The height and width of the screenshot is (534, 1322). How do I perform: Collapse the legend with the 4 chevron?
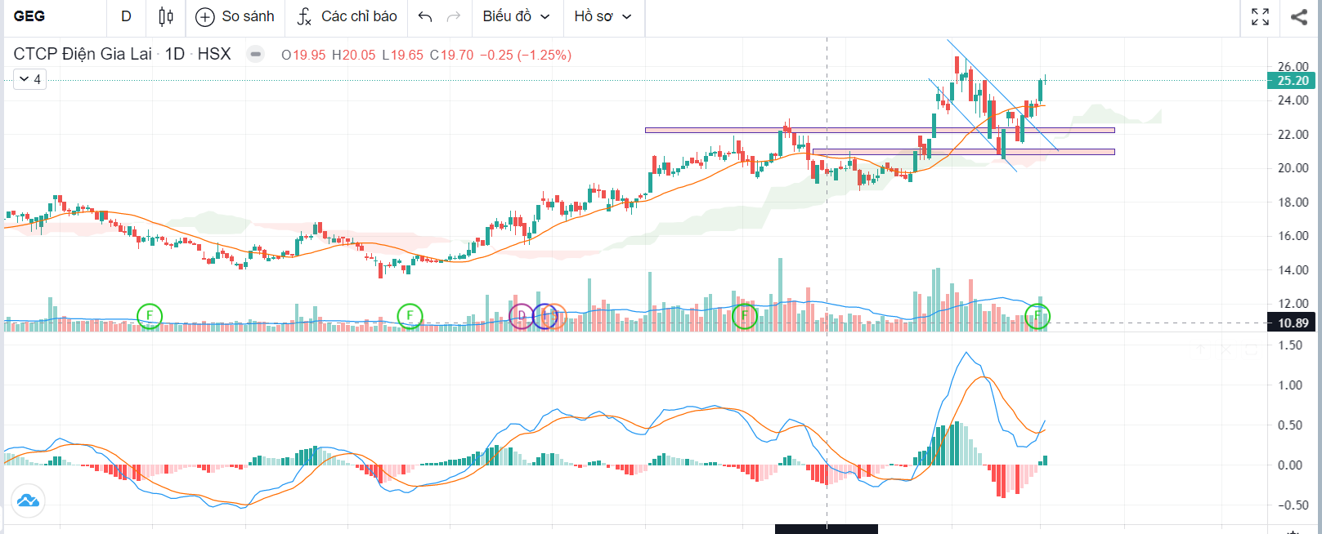[x=29, y=79]
